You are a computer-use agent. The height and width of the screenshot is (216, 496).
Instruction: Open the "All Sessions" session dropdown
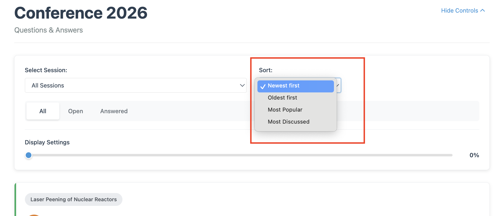coord(136,85)
